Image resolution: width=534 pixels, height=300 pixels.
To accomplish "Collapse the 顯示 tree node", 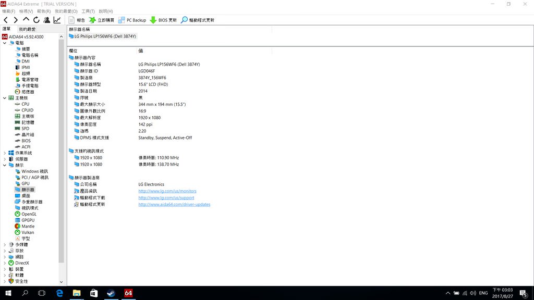I will tap(5, 165).
